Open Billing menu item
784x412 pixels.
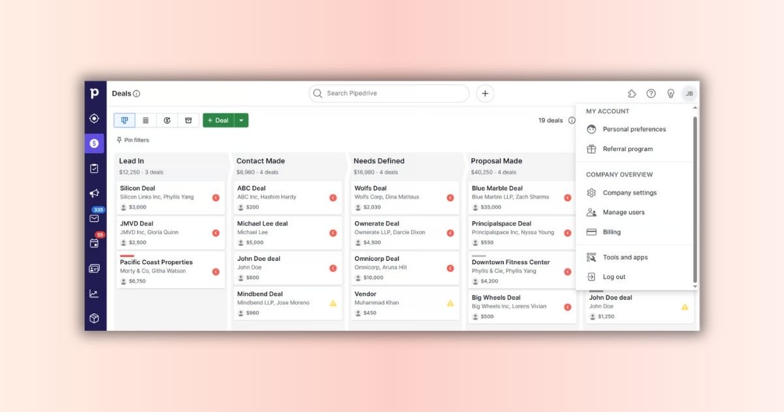tap(634, 232)
